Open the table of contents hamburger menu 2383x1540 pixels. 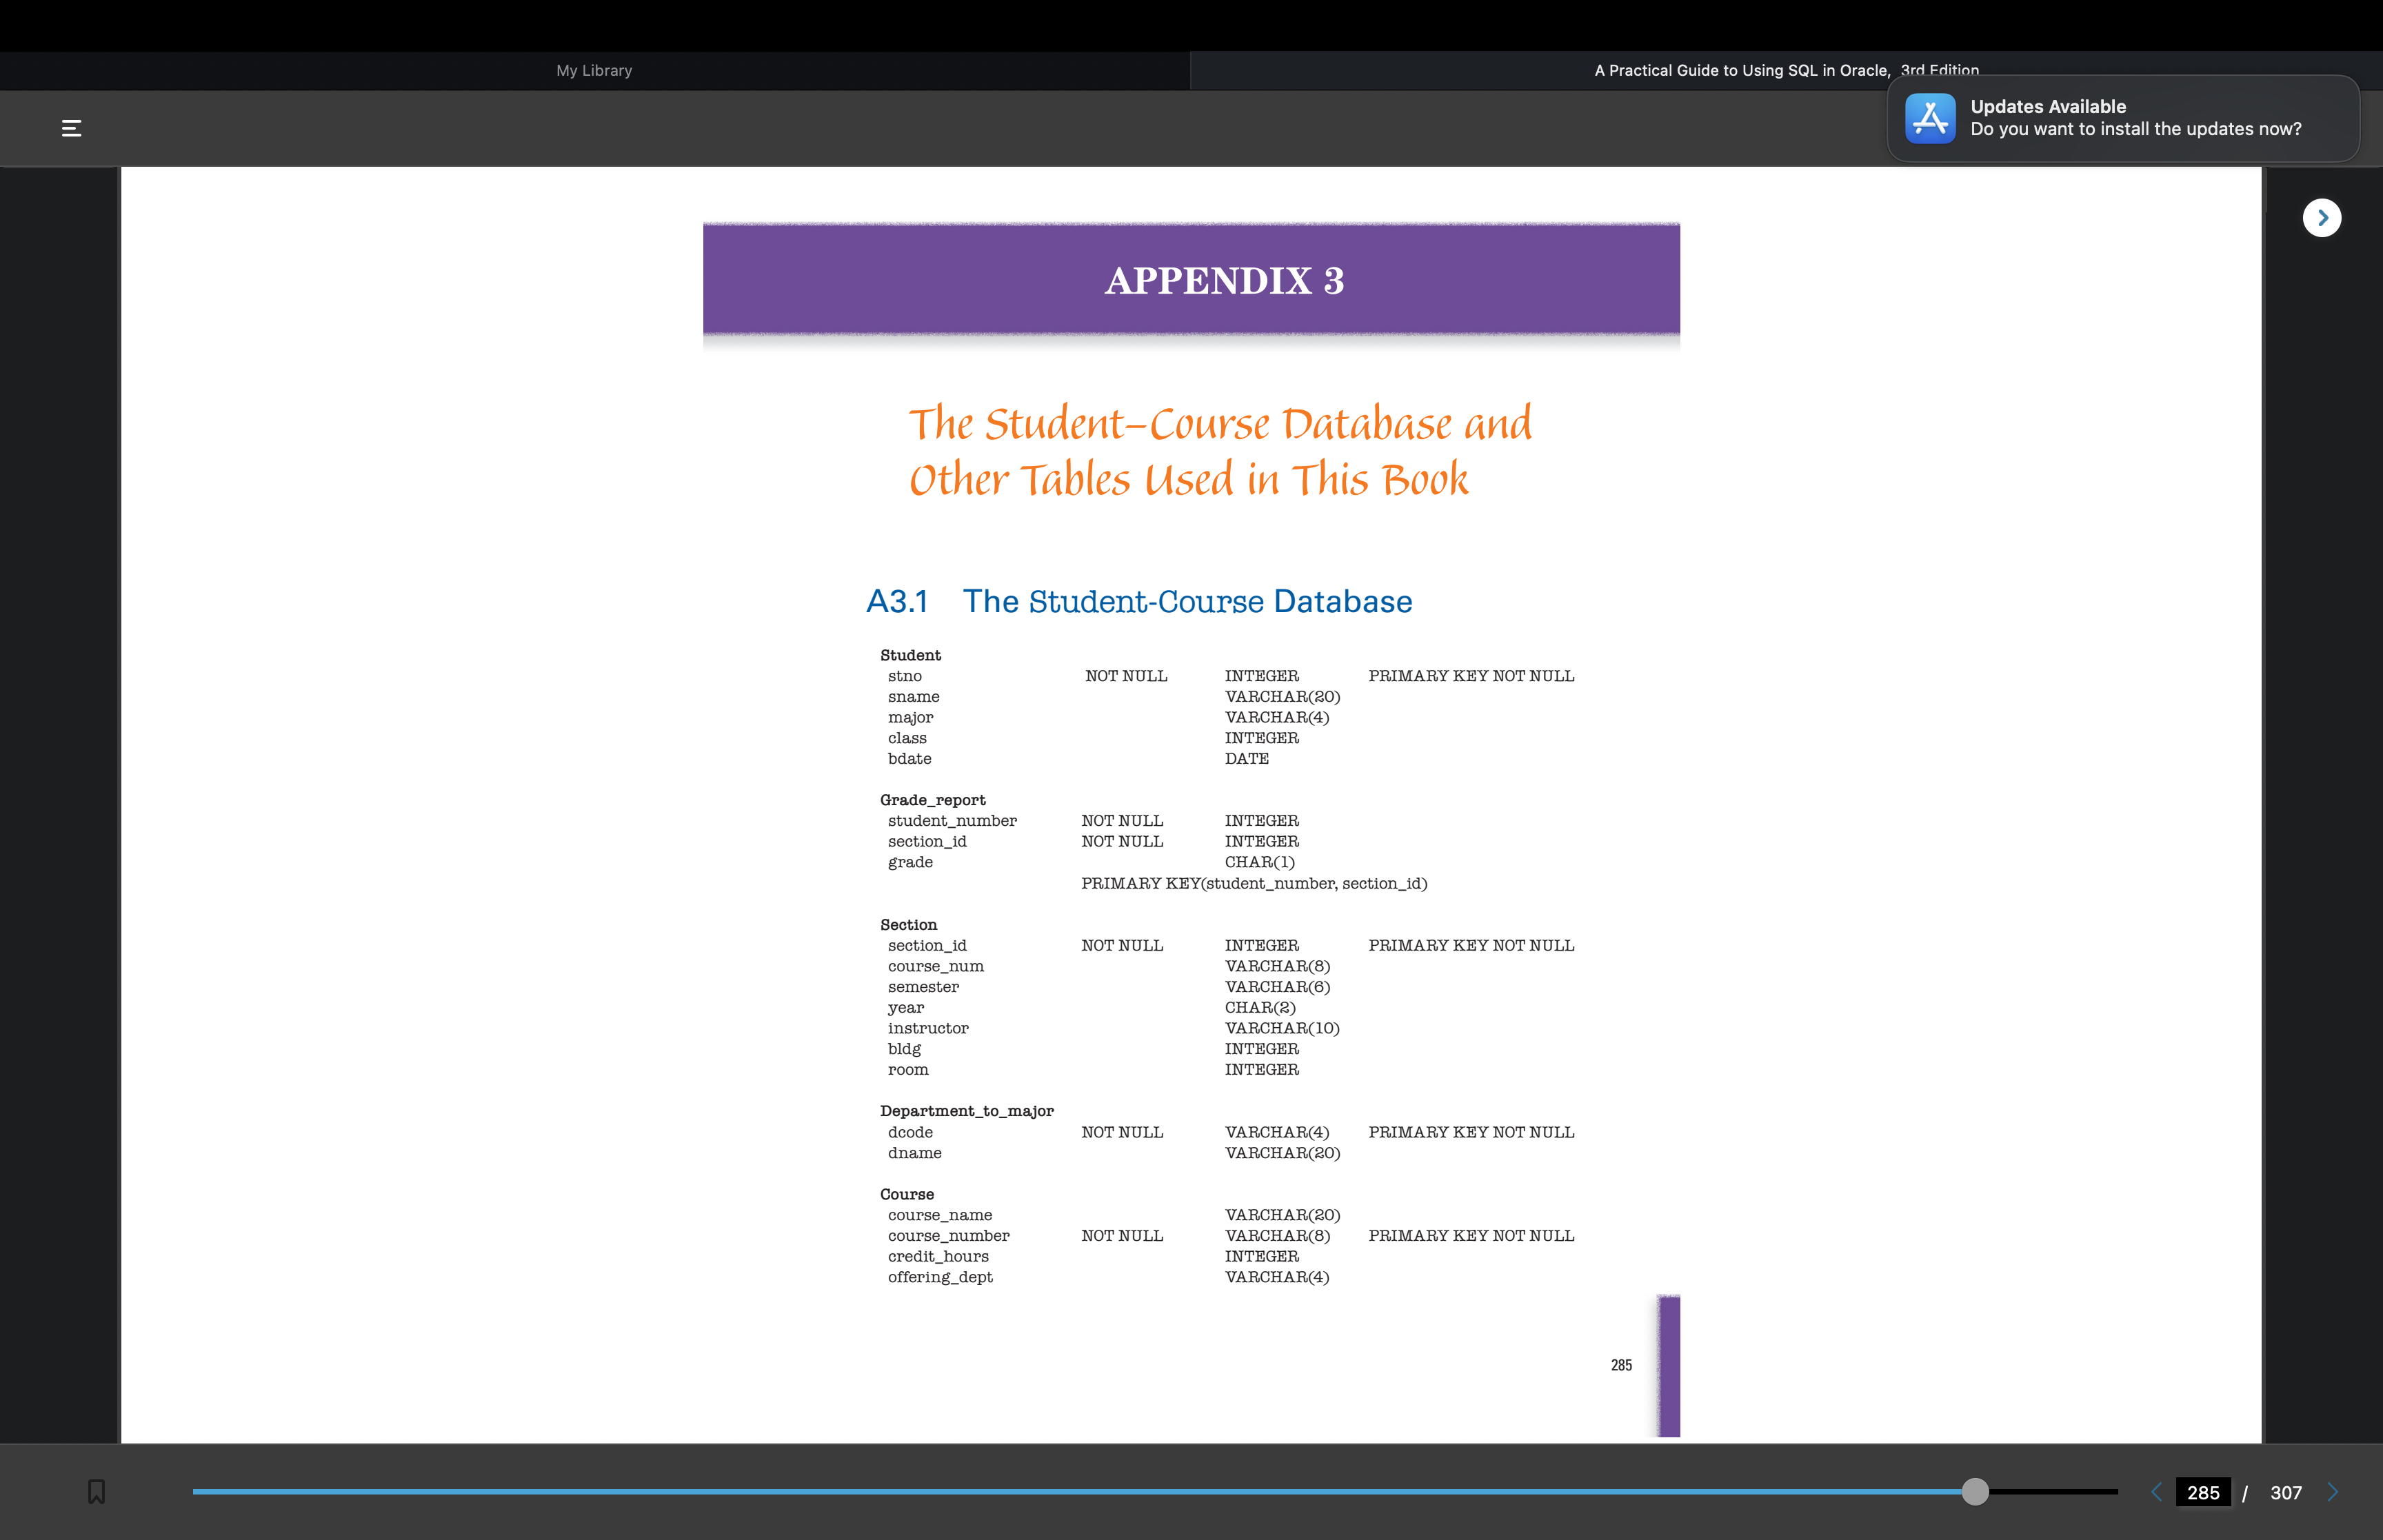[x=71, y=128]
